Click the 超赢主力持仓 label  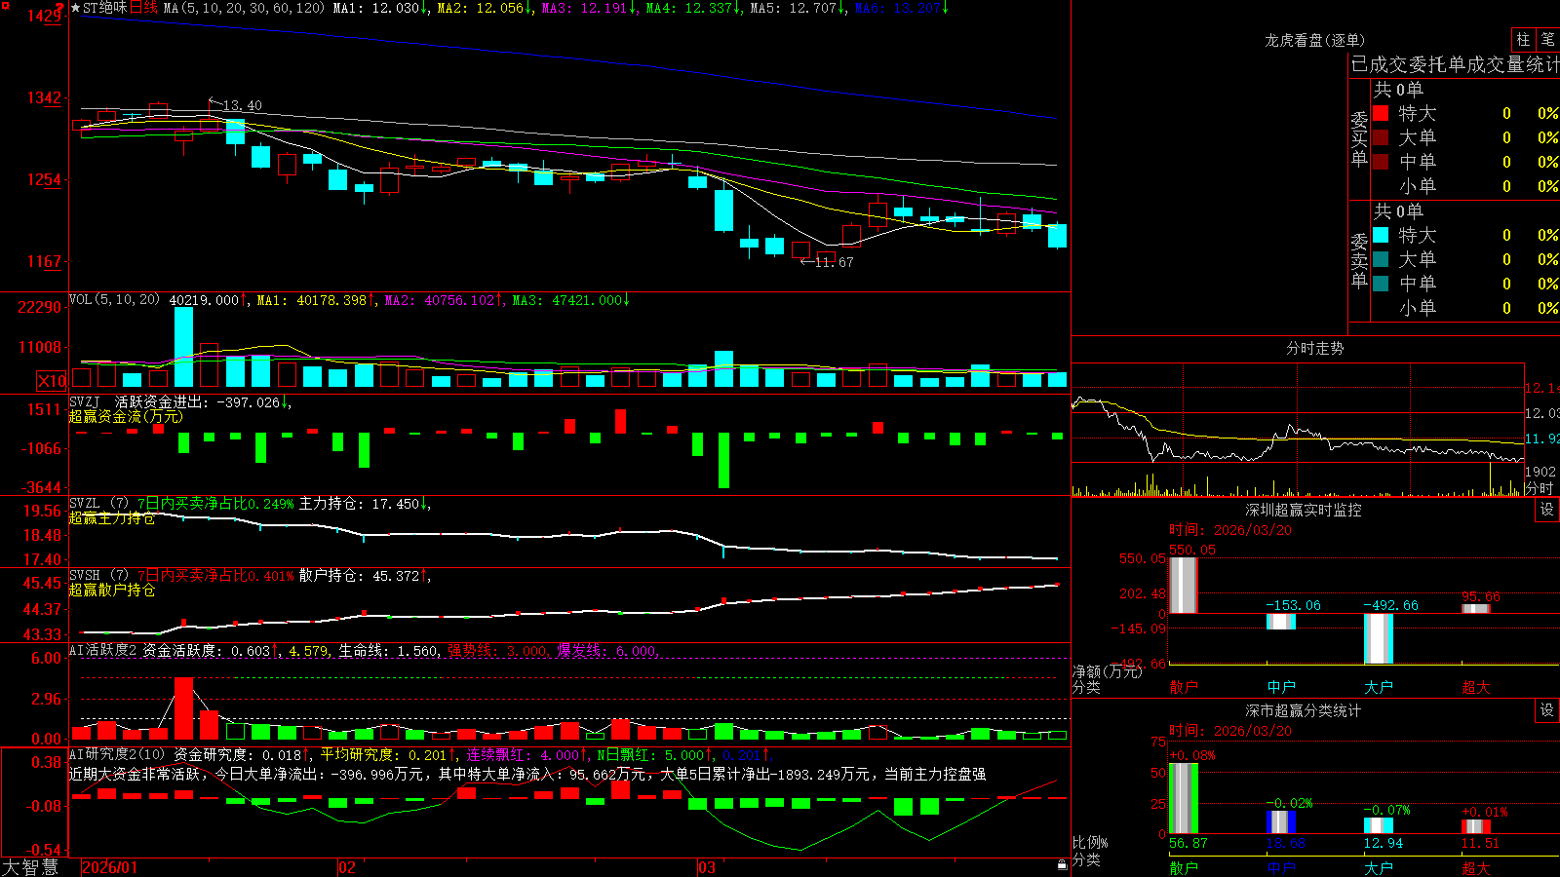(112, 517)
